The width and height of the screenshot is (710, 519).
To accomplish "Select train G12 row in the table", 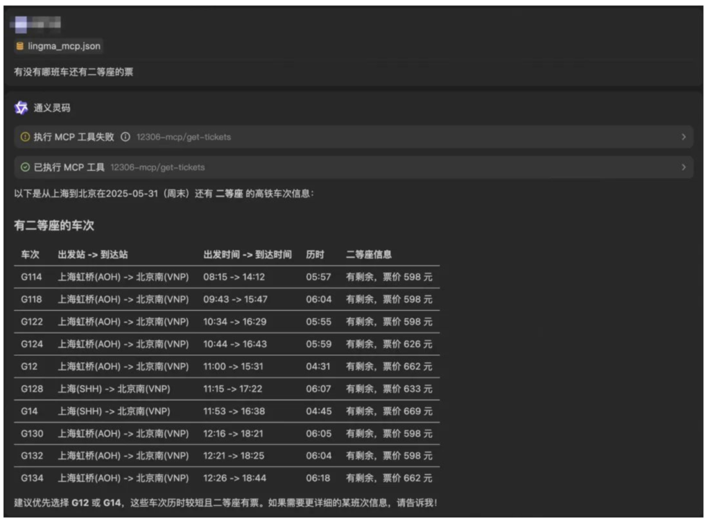I will (28, 366).
